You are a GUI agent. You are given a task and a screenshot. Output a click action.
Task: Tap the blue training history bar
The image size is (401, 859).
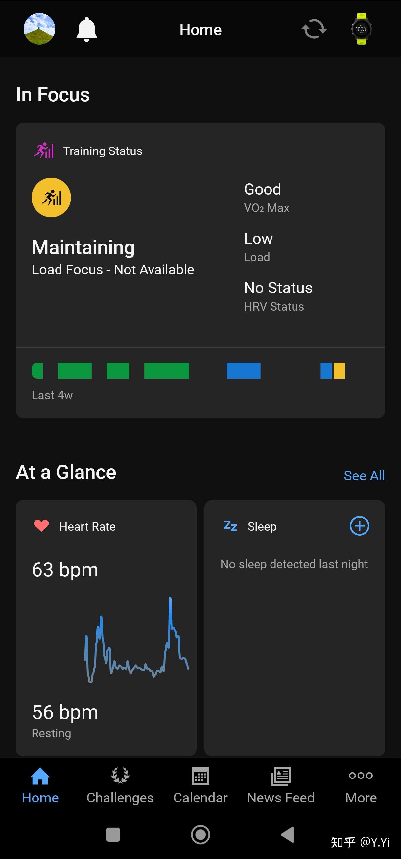[244, 370]
